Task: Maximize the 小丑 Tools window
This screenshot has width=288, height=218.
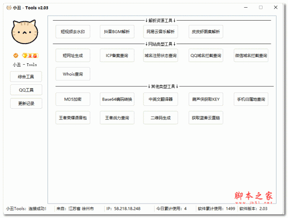Action: [x=261, y=8]
